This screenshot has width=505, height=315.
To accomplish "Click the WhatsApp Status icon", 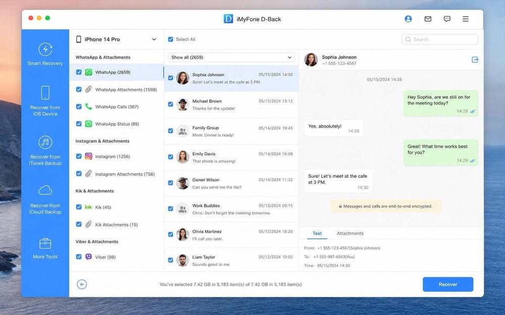I will coord(88,124).
